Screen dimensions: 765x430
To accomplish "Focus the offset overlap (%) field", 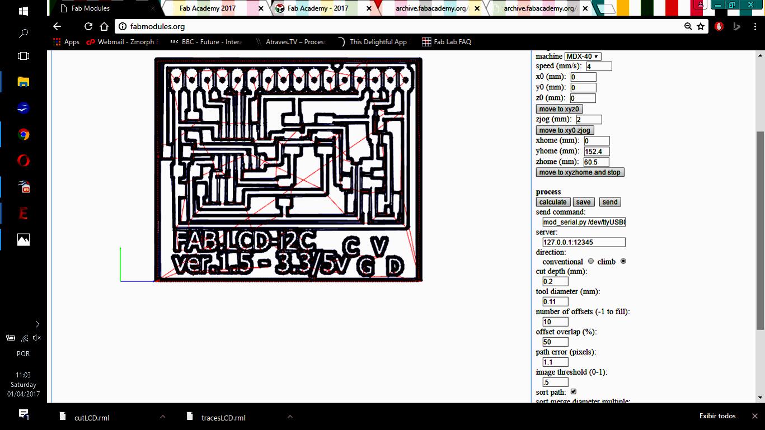I will (555, 342).
